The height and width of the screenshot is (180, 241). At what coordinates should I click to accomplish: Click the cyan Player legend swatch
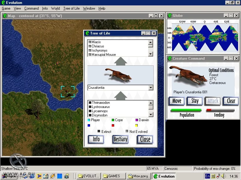coord(89,120)
